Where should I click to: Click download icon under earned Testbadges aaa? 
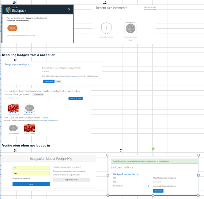(29, 113)
